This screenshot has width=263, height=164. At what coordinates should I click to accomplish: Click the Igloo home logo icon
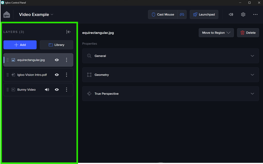pyautogui.click(x=7, y=15)
